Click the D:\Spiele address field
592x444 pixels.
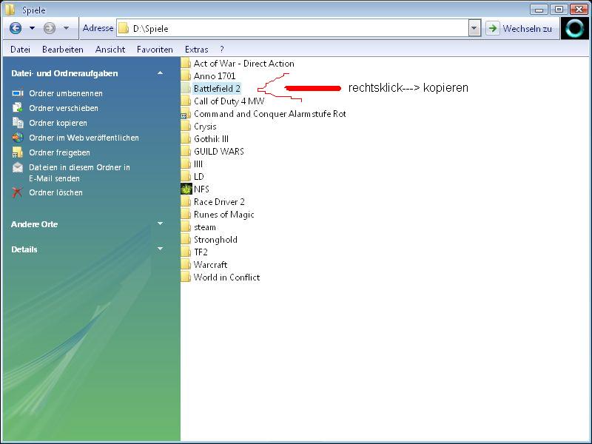tap(292, 28)
